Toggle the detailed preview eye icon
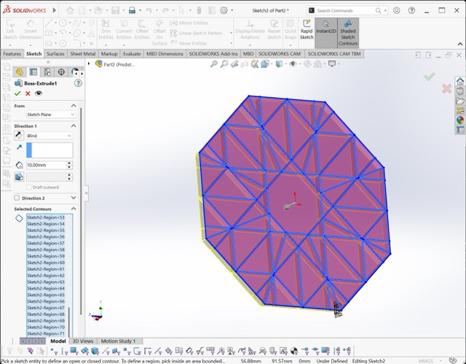The image size is (466, 364). click(x=39, y=93)
